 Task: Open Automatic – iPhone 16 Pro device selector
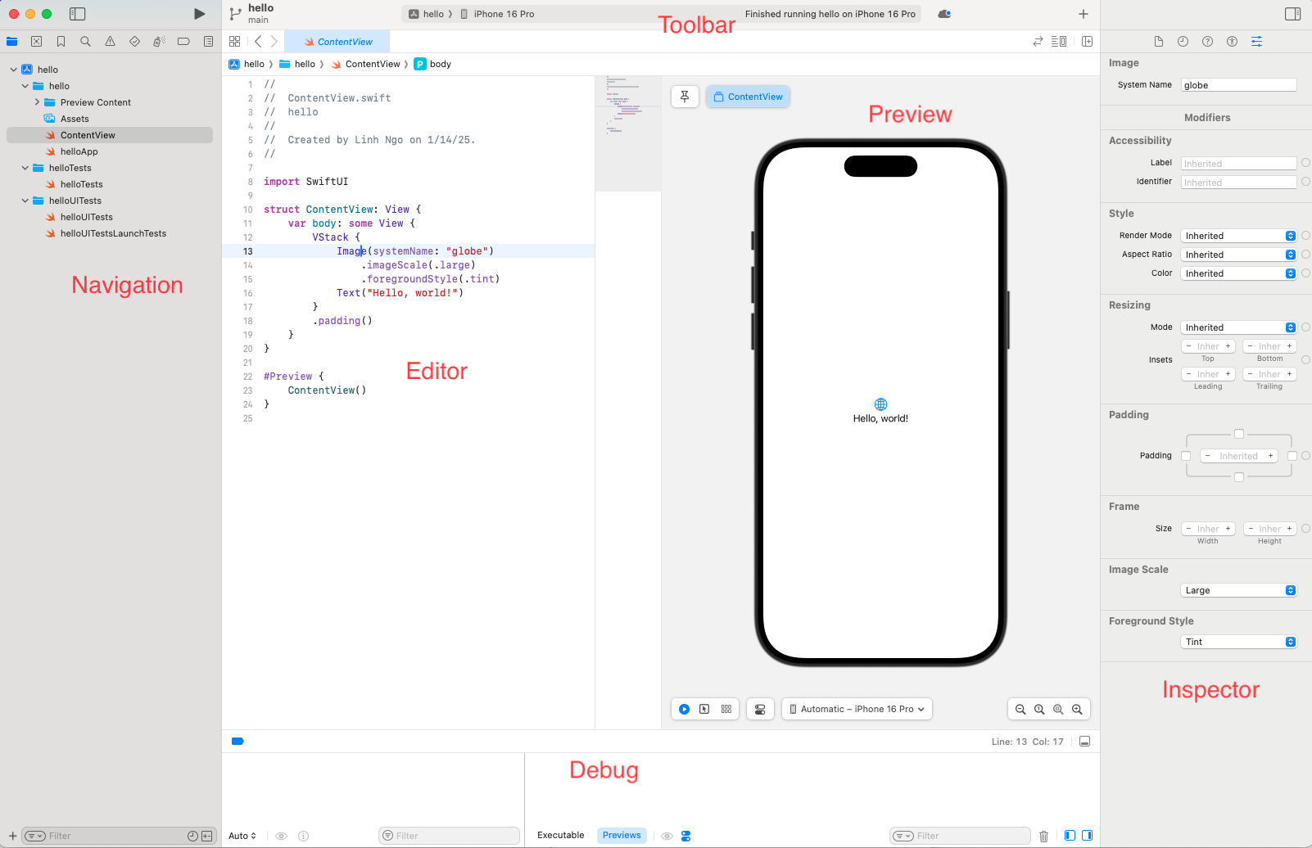tap(857, 709)
